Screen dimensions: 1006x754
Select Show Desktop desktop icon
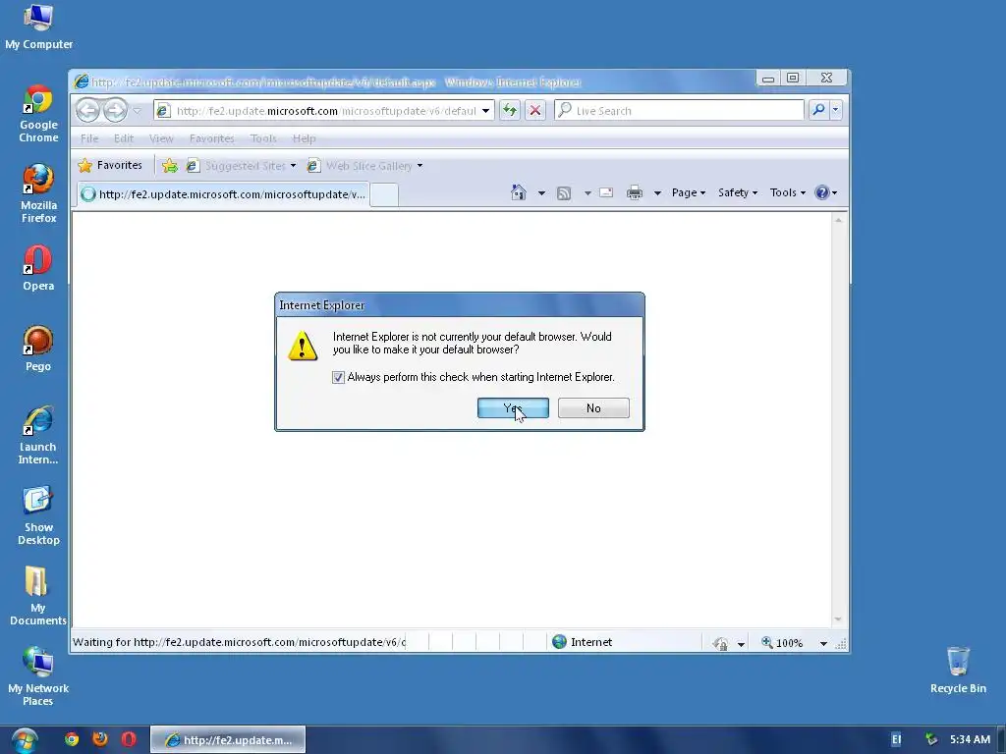[38, 516]
